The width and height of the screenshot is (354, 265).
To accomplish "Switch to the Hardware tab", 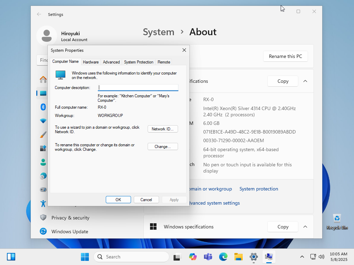I will [x=91, y=62].
